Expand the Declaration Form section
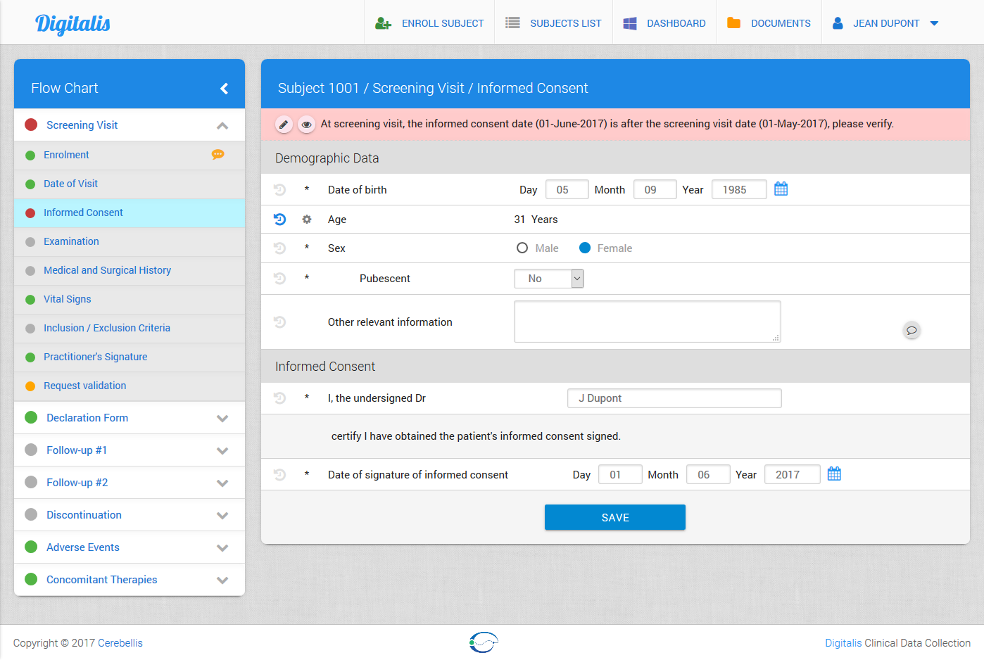 222,419
